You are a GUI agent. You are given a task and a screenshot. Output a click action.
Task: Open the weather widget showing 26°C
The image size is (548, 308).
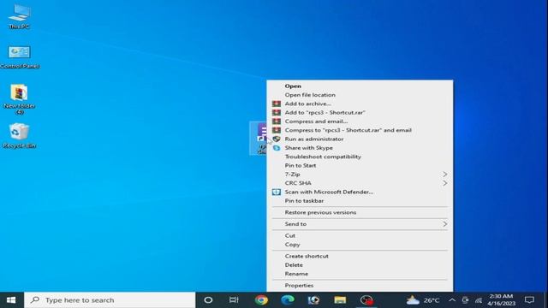tap(423, 300)
